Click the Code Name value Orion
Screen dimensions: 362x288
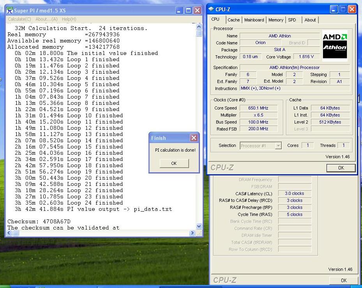[260, 43]
